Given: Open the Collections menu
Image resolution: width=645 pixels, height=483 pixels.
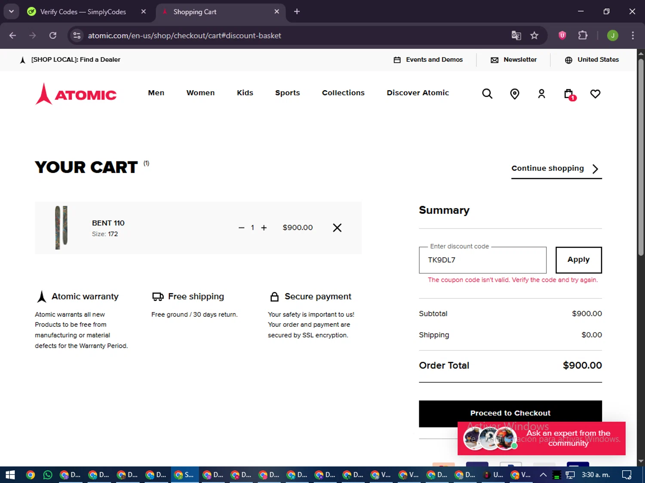Looking at the screenshot, I should pos(343,93).
